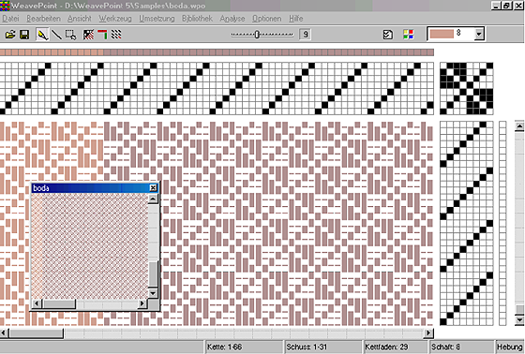Click right arrow in boda horizontal scrollbar
This screenshot has height=354, width=525.
click(x=142, y=303)
